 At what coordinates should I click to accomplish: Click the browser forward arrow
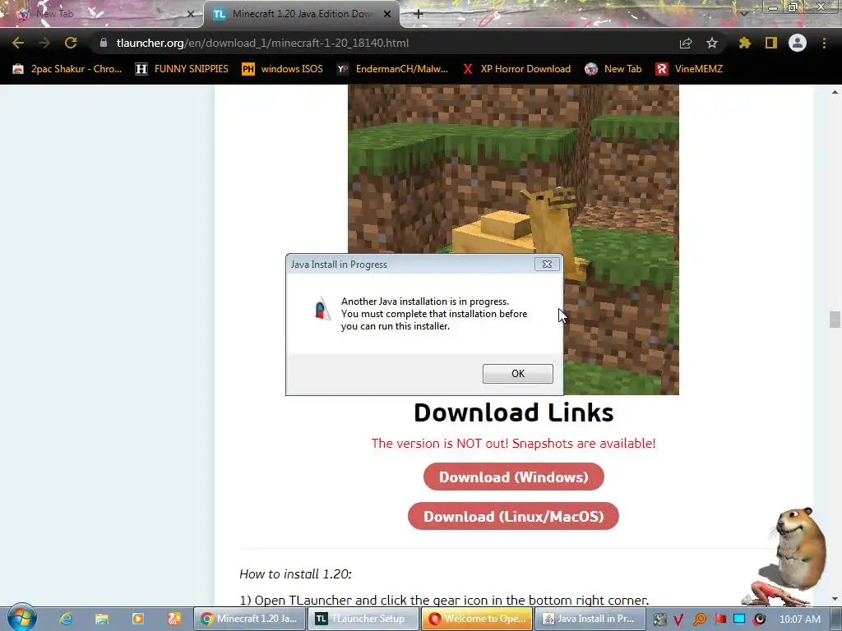click(x=44, y=43)
